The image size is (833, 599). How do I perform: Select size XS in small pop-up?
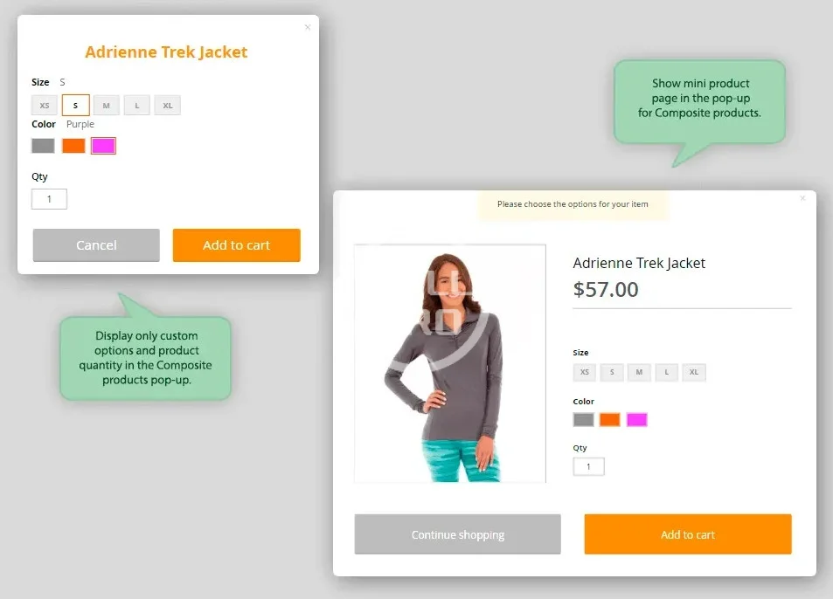(45, 106)
